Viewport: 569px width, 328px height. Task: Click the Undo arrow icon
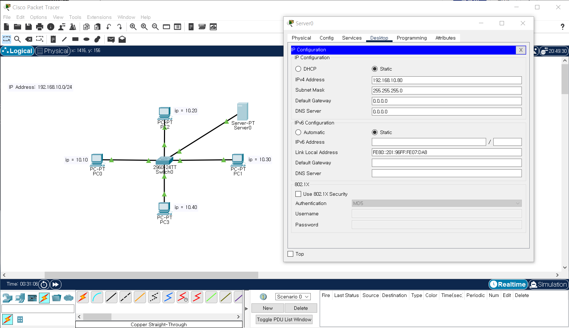[109, 27]
